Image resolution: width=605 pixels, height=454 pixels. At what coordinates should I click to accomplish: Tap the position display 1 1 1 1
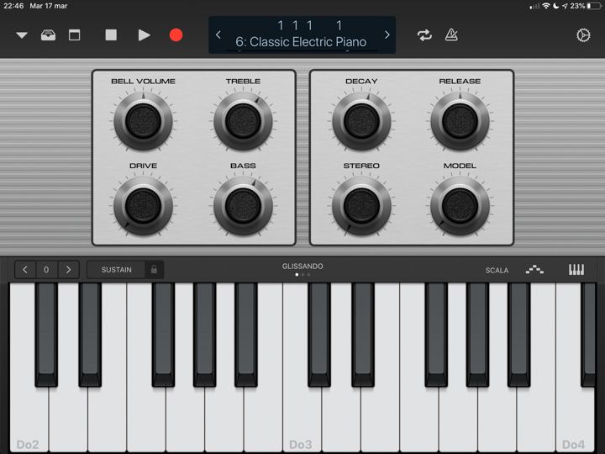pyautogui.click(x=309, y=25)
